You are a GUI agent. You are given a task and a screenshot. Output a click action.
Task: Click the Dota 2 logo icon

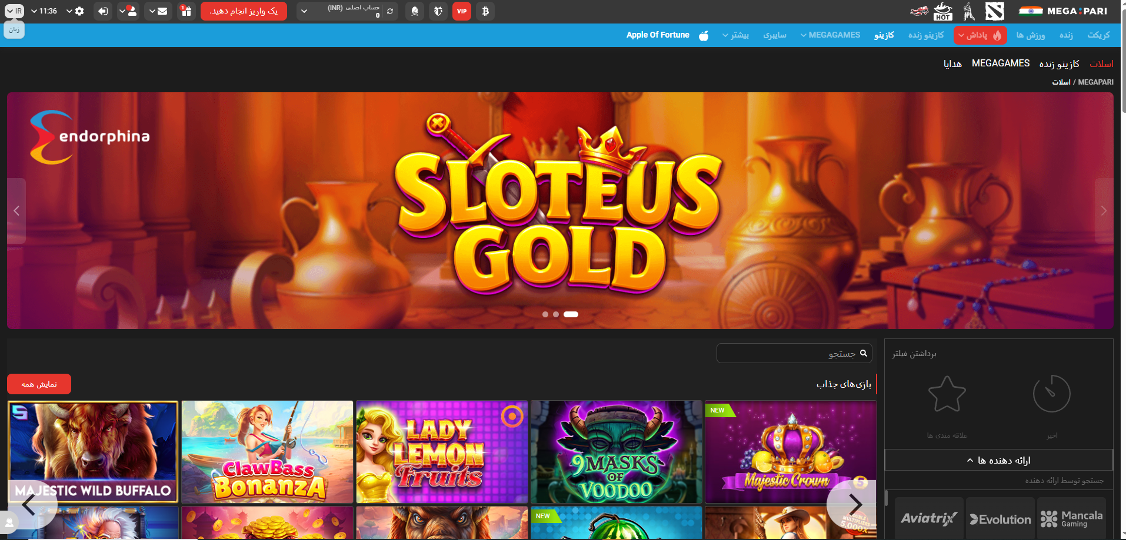(995, 11)
